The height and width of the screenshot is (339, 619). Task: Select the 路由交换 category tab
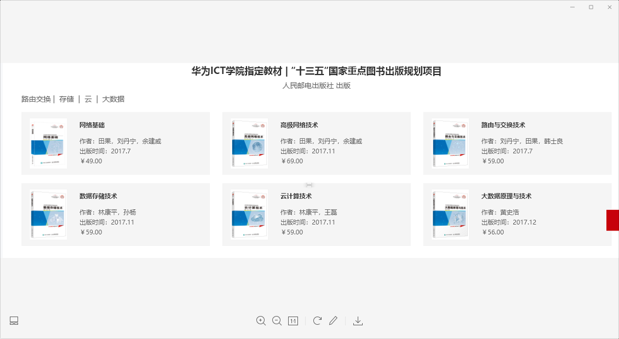click(x=36, y=99)
